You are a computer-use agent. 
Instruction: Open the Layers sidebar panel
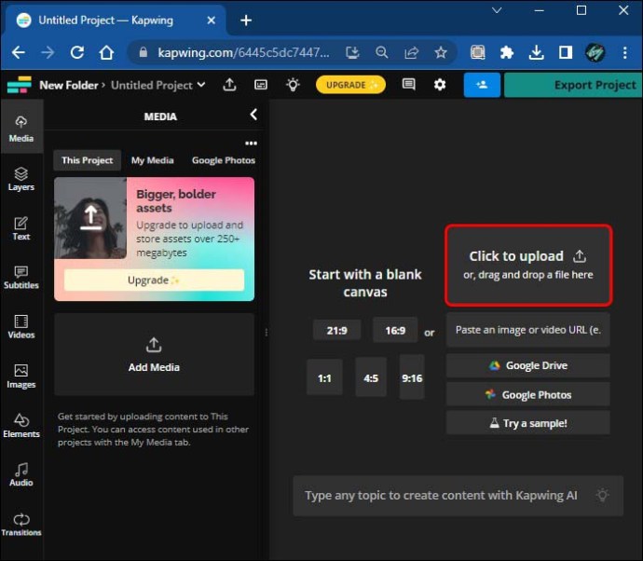pos(21,179)
